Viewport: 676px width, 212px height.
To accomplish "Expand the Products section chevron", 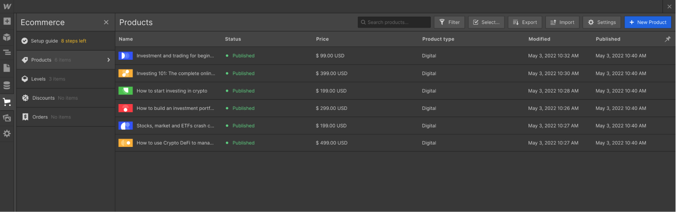I will [108, 60].
